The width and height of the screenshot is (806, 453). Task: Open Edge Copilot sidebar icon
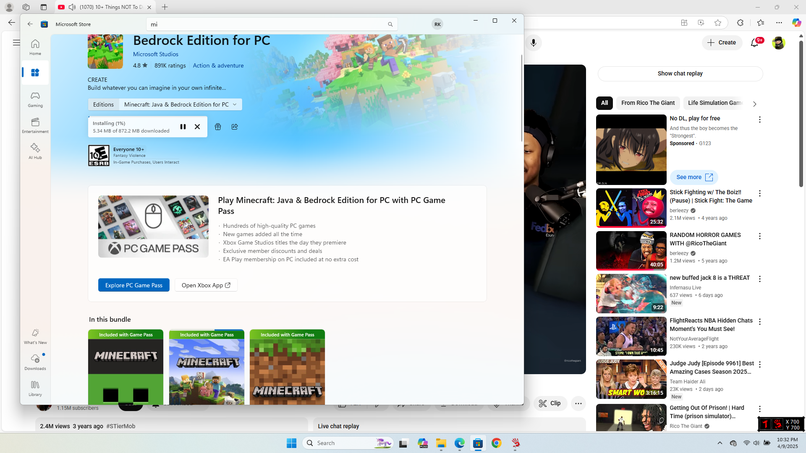pyautogui.click(x=796, y=23)
